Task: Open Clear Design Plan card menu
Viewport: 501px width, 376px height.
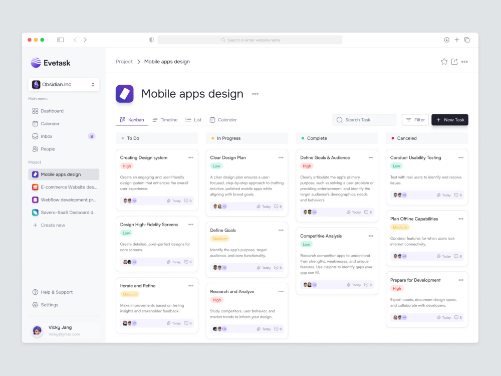Action: [x=281, y=157]
